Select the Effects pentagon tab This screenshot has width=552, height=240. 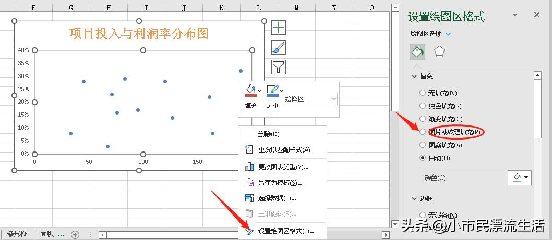[439, 52]
